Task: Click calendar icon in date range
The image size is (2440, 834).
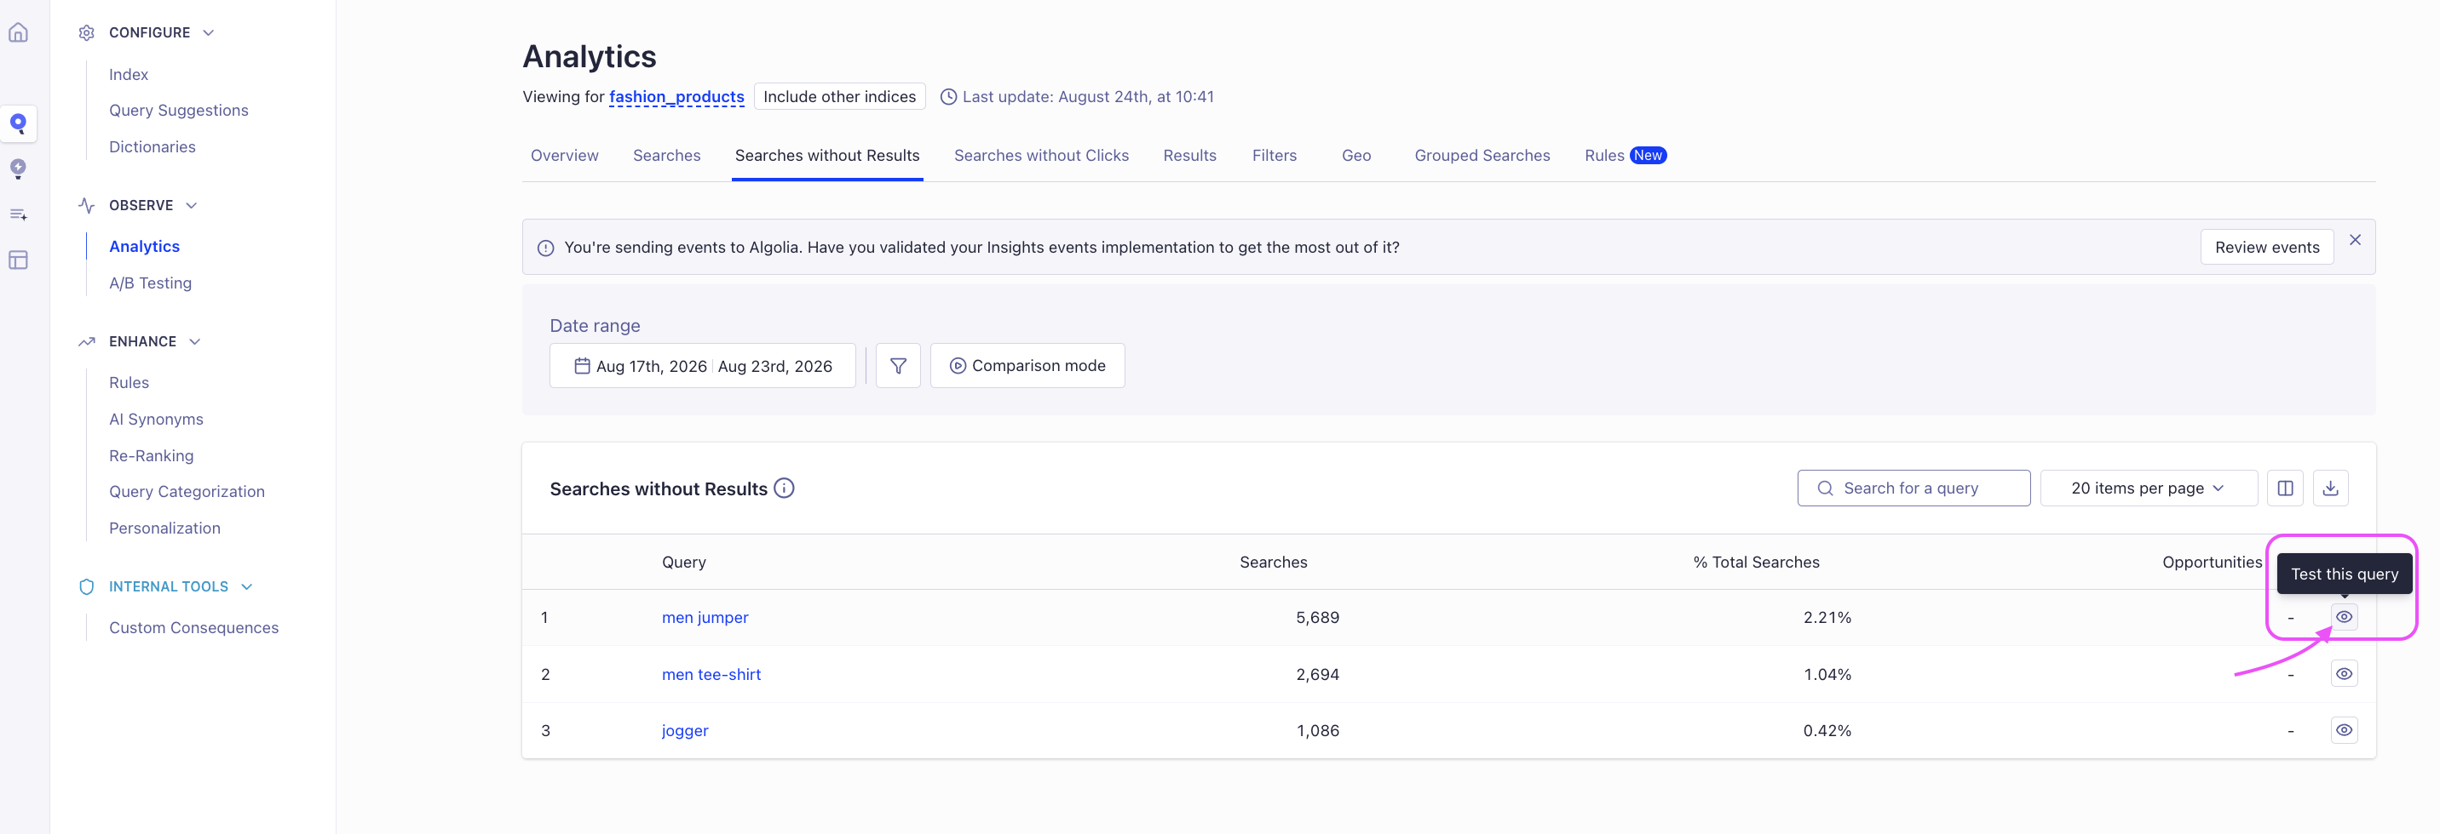Action: 583,365
